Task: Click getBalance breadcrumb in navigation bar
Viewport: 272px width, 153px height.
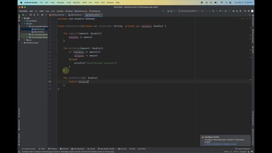Action: tap(95, 11)
